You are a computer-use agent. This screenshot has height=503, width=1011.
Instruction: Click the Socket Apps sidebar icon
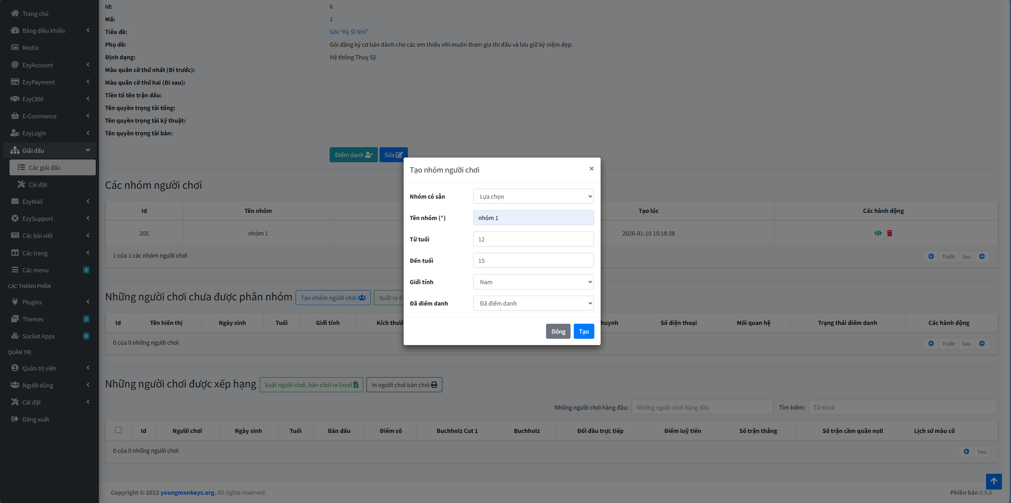pos(15,336)
